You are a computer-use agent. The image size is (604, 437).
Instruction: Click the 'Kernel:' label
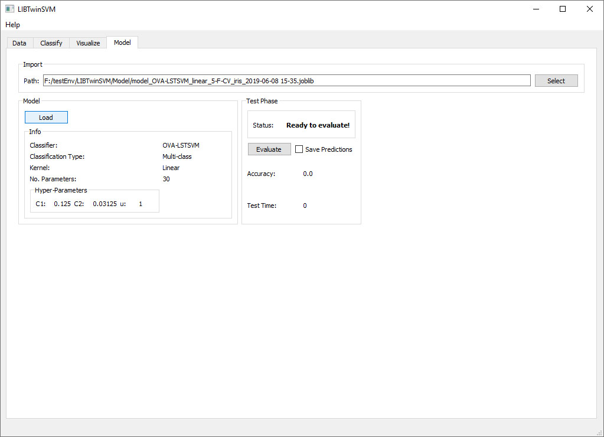[40, 168]
